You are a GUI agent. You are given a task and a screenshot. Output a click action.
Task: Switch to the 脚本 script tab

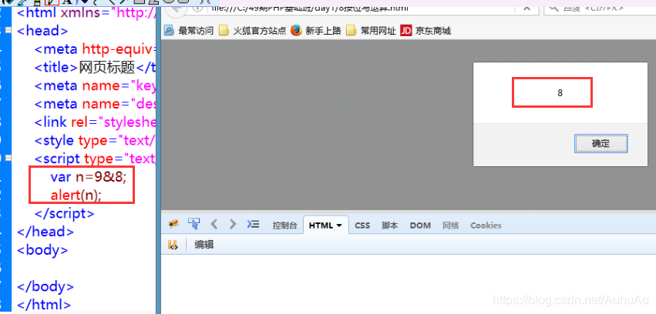[x=390, y=225]
